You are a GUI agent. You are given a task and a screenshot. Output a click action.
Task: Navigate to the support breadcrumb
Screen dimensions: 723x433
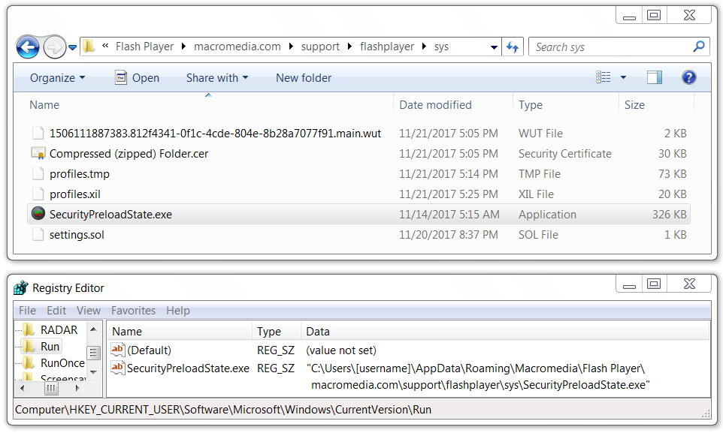point(320,47)
